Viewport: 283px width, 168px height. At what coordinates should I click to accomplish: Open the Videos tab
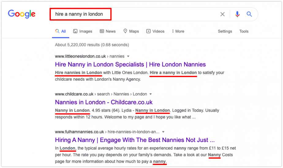[155, 31]
